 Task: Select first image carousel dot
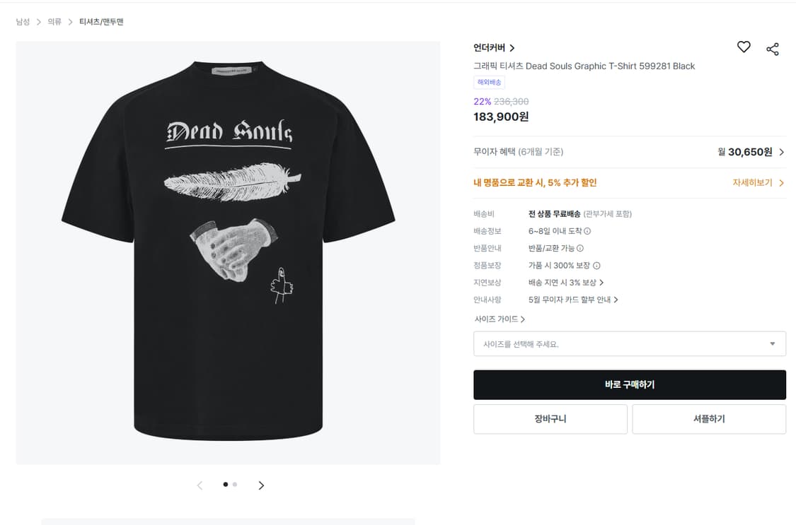pos(225,485)
